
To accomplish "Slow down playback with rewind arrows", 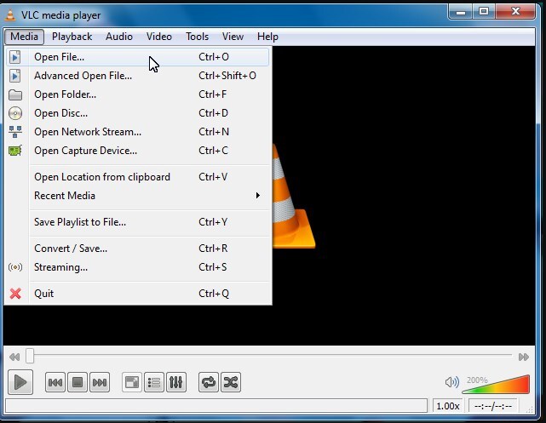I will pyautogui.click(x=14, y=357).
